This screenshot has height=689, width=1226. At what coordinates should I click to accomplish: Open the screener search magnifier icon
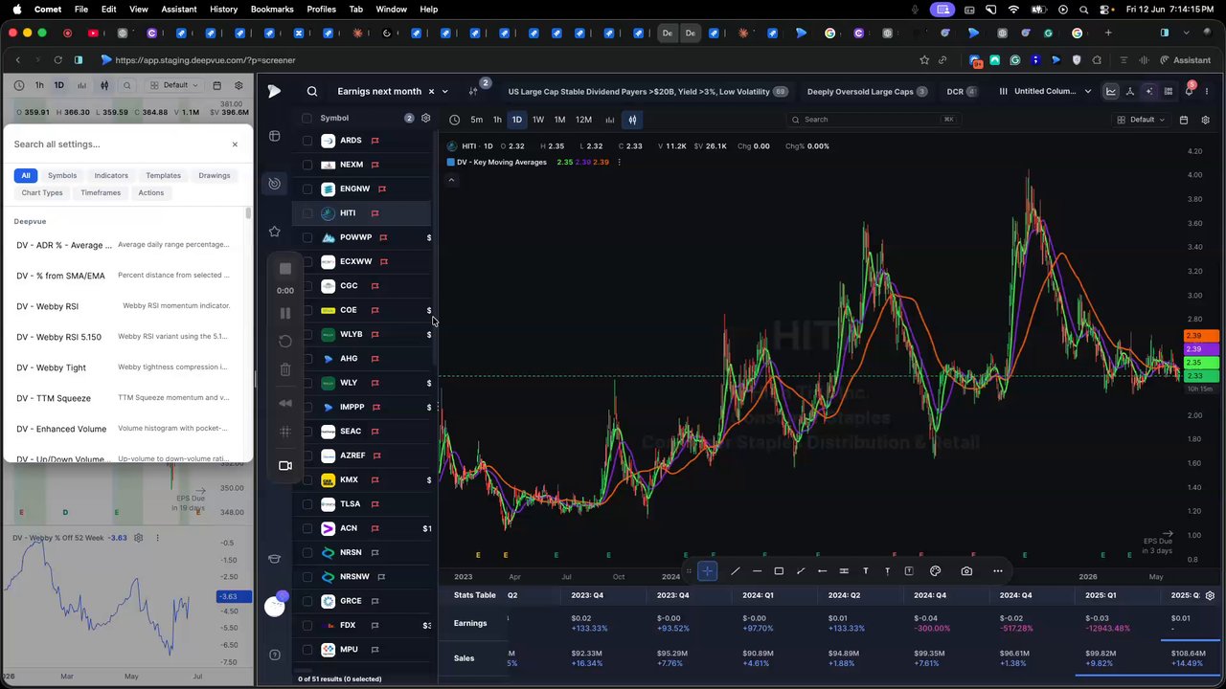pyautogui.click(x=312, y=92)
